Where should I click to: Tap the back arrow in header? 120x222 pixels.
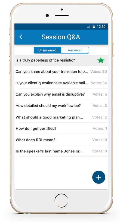point(21,37)
